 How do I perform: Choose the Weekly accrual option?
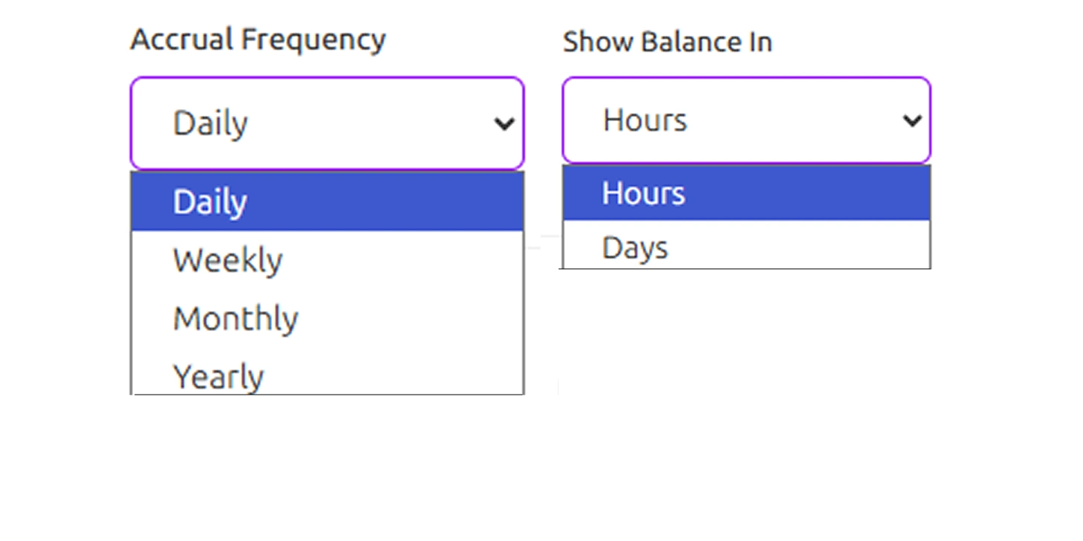[x=326, y=260]
